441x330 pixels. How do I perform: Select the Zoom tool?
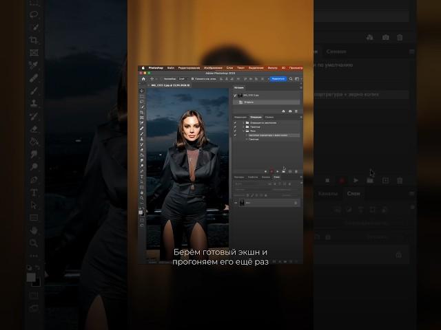(x=141, y=198)
